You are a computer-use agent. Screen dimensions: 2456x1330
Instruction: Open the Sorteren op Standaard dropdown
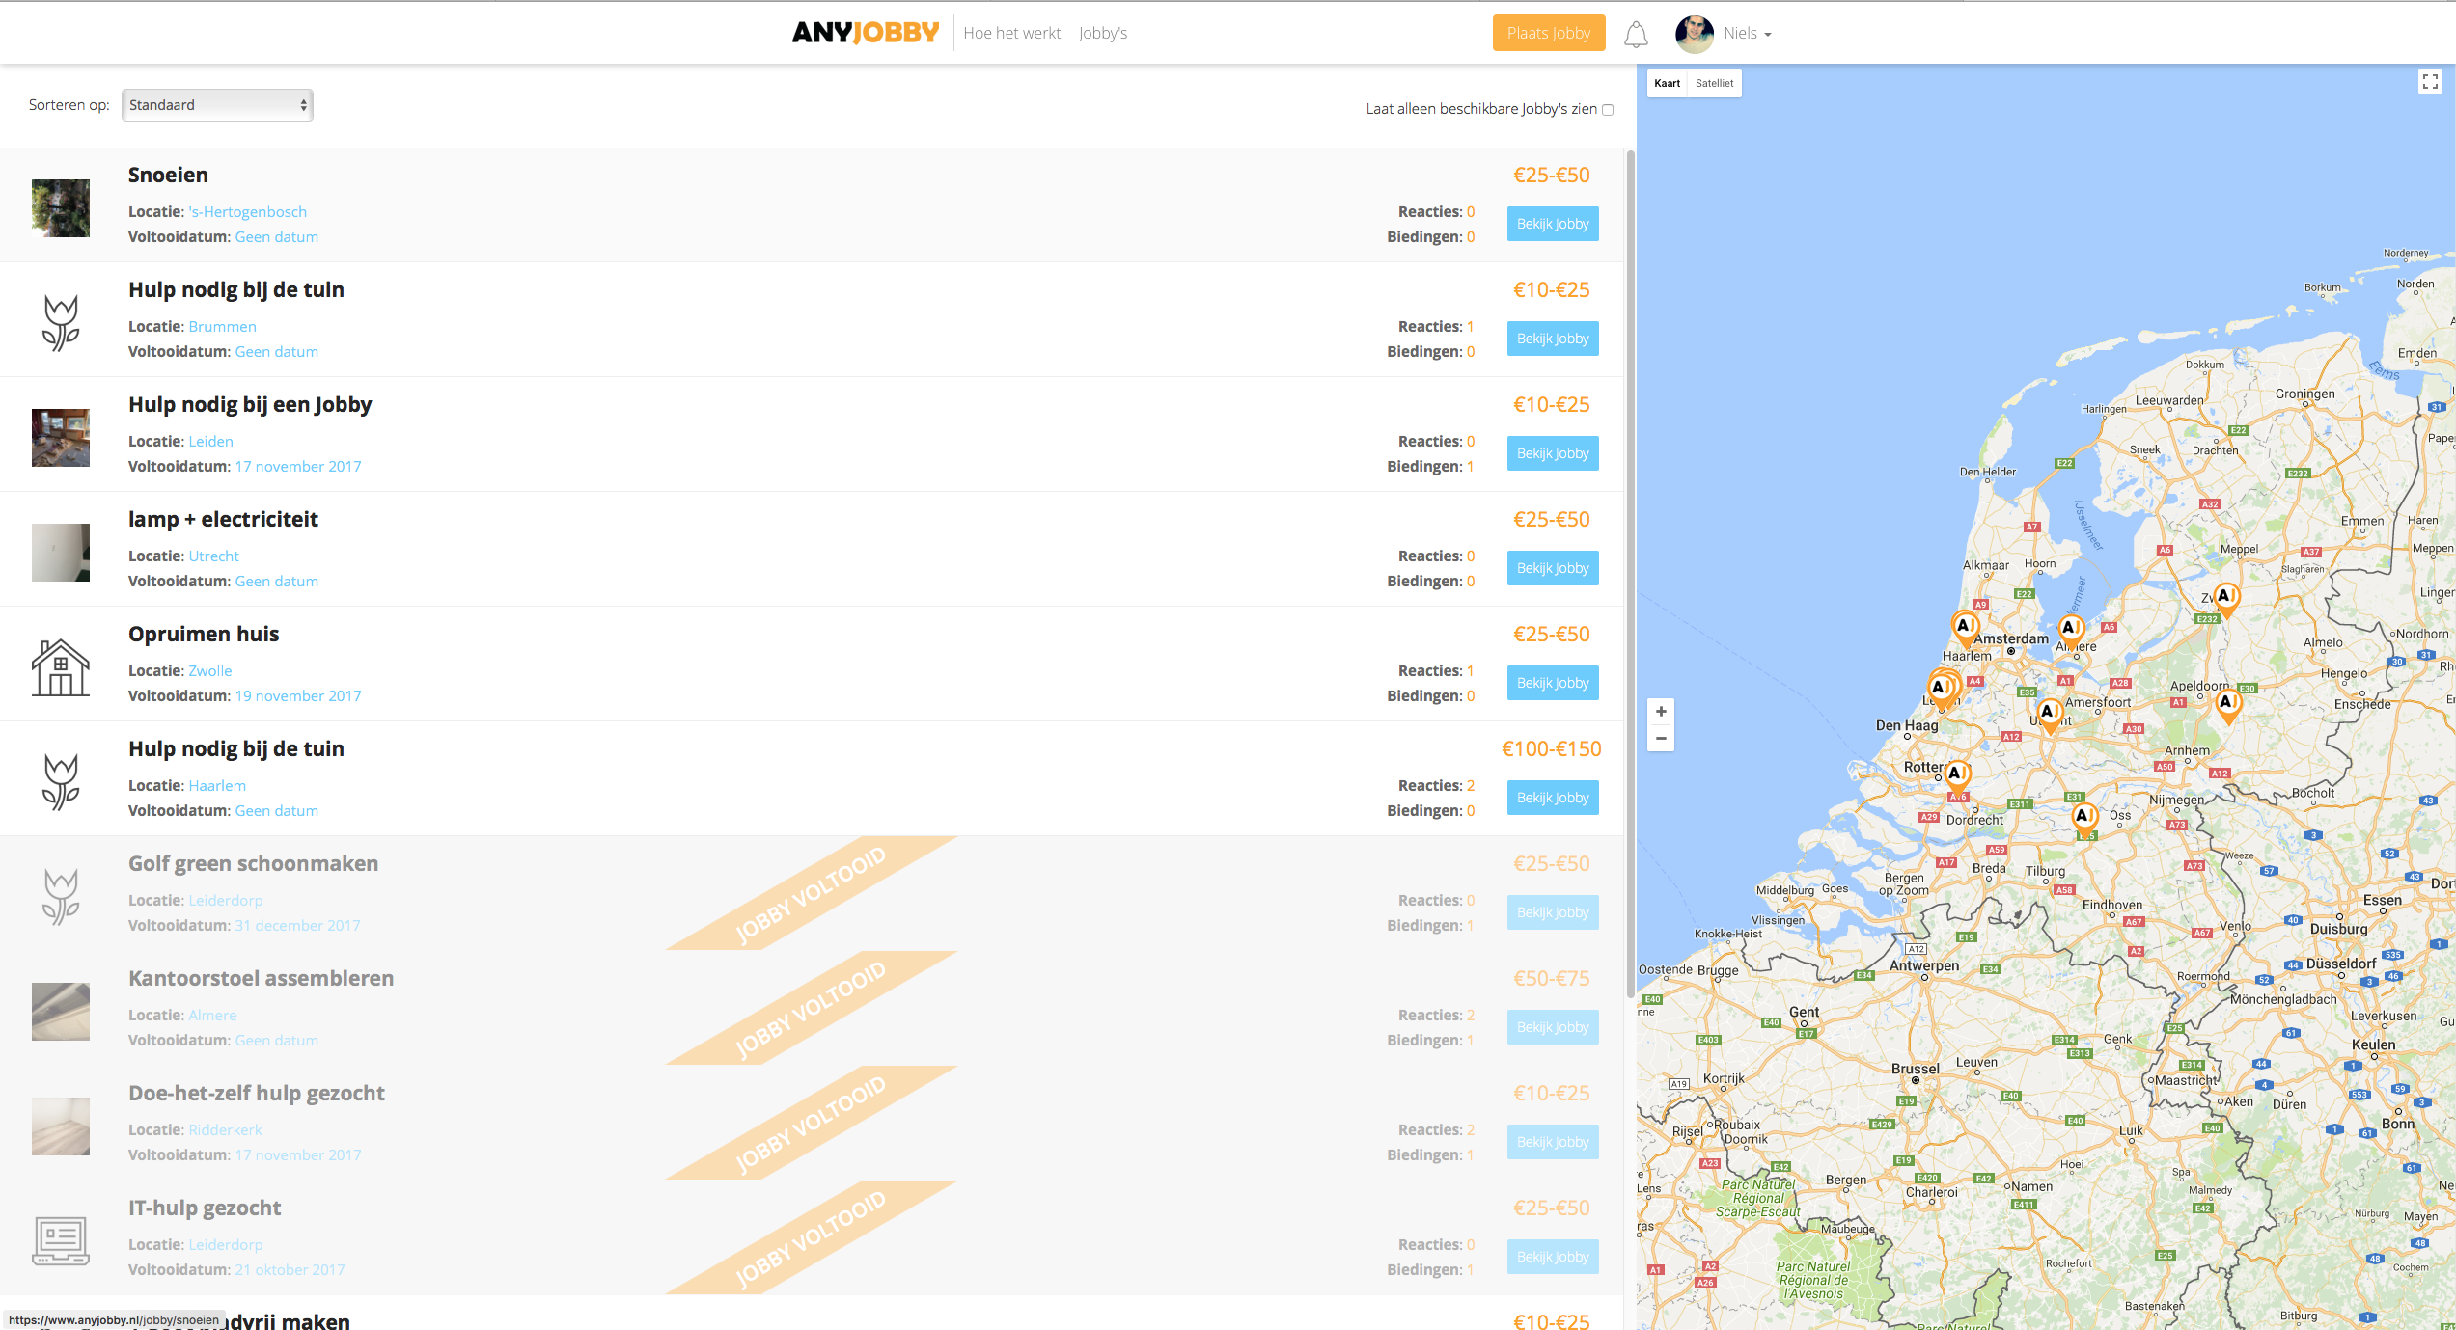[217, 105]
